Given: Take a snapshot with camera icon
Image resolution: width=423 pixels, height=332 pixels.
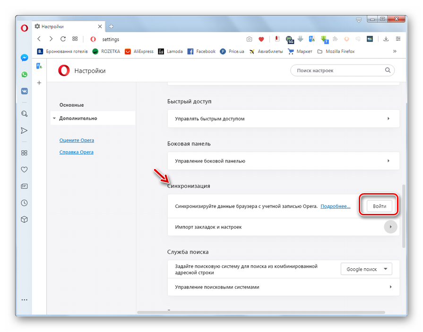Looking at the screenshot, I should tap(249, 39).
